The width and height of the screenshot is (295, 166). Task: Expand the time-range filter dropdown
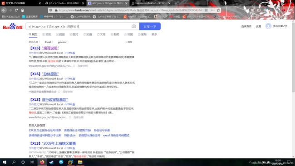(34, 42)
